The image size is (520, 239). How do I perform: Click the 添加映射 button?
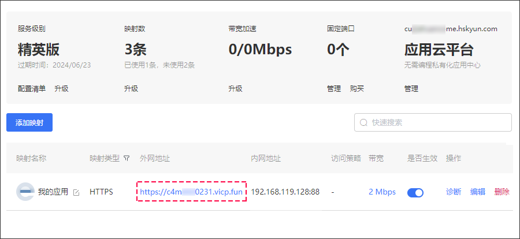(x=29, y=122)
